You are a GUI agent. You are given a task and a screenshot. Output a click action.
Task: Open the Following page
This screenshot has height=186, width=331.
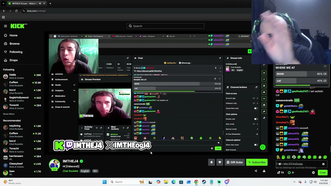pyautogui.click(x=16, y=52)
